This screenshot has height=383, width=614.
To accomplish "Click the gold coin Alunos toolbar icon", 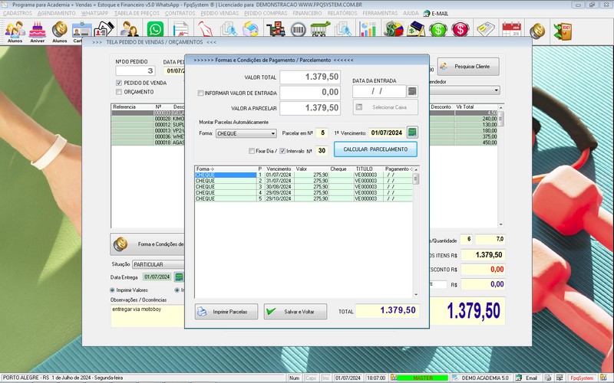I will [60, 30].
